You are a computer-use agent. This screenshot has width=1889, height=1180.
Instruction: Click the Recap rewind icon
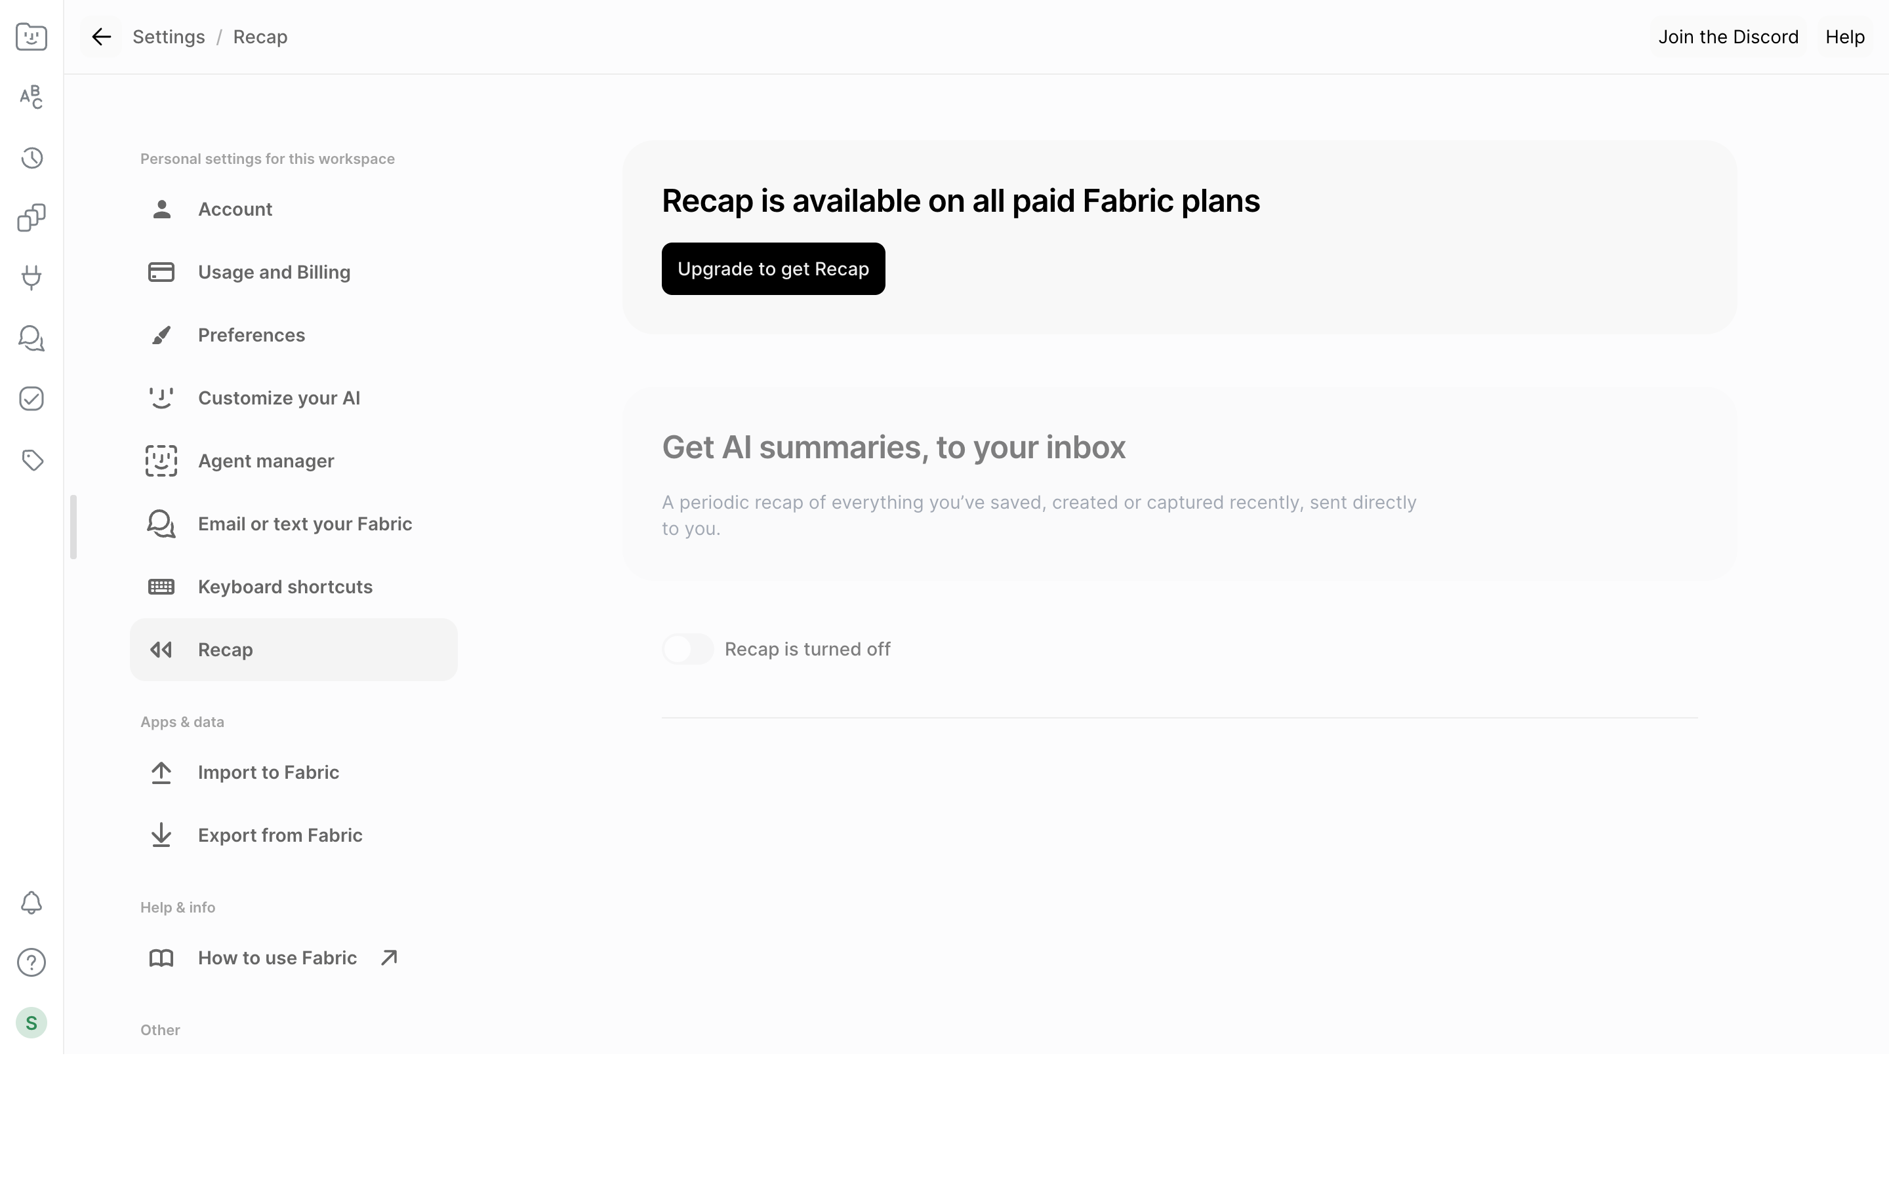(161, 649)
